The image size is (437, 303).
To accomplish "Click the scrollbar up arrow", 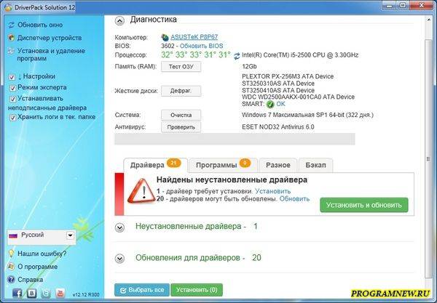I will pyautogui.click(x=428, y=20).
